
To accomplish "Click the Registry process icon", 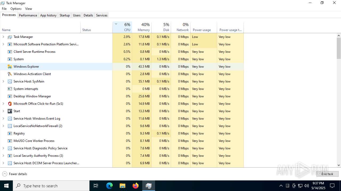I will click(10, 133).
